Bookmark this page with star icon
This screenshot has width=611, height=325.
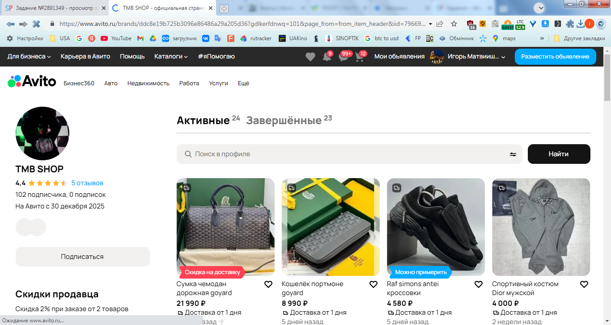click(454, 24)
